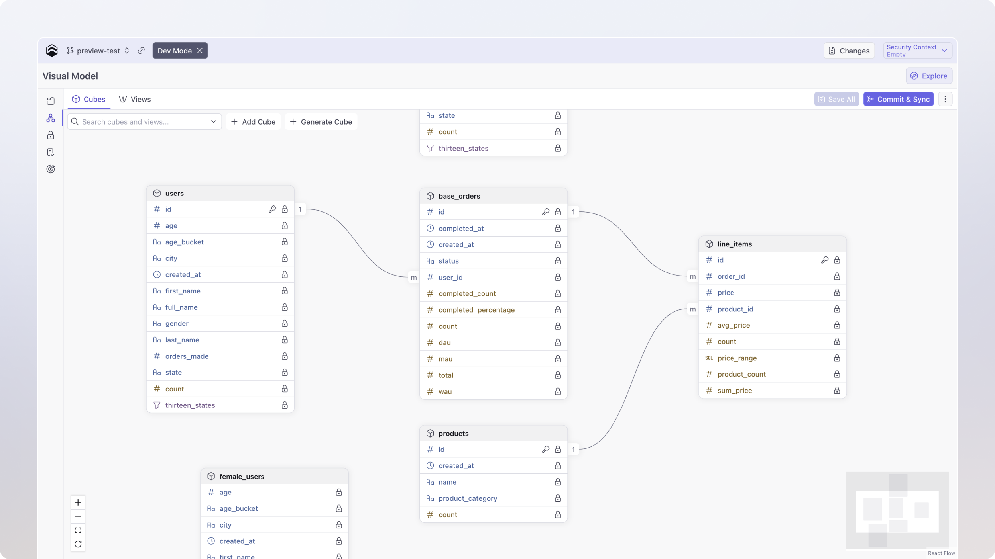Click primary key icon on base_orders id
The width and height of the screenshot is (995, 559).
(546, 212)
